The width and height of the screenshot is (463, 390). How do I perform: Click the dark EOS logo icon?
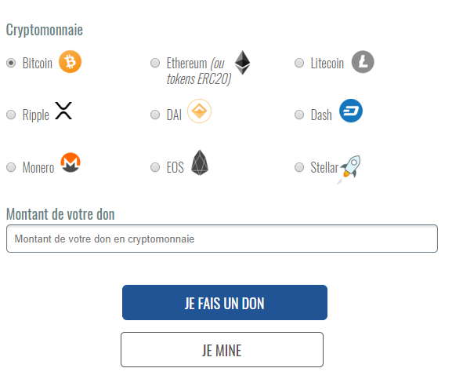click(x=200, y=162)
